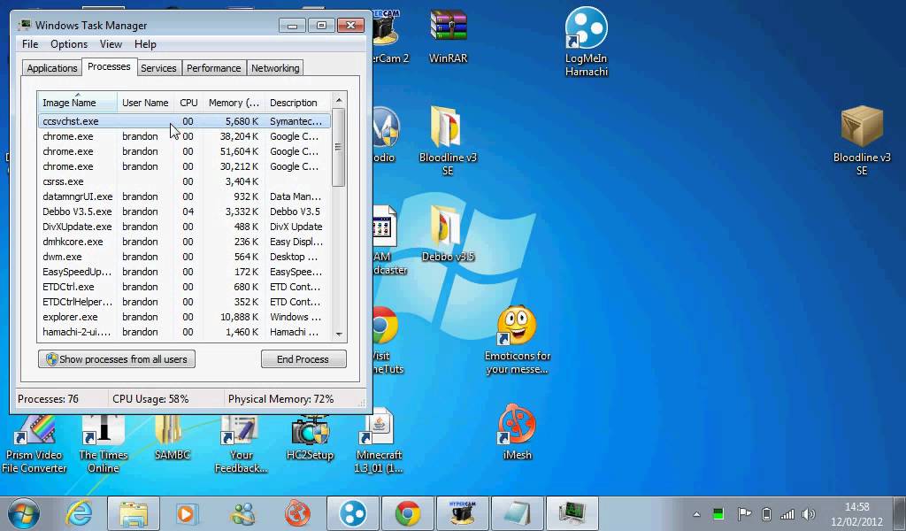Viewport: 906px width, 531px height.
Task: Open the Help menu
Action: click(145, 44)
